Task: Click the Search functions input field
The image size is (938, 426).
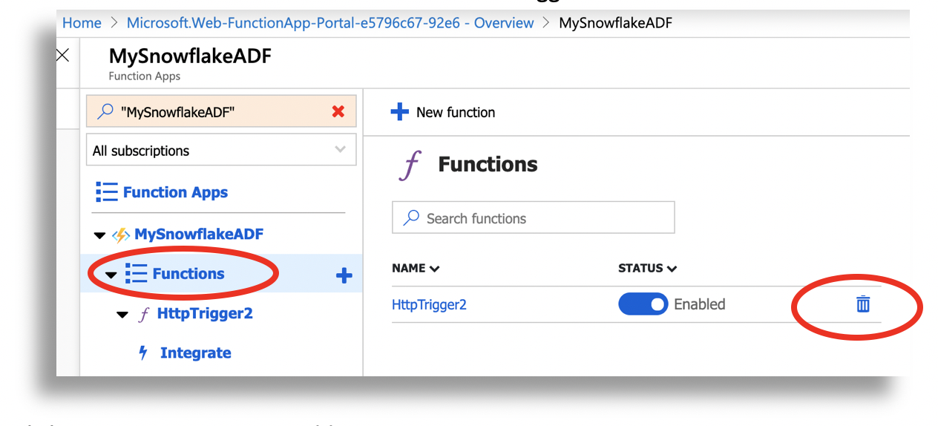Action: click(x=533, y=217)
